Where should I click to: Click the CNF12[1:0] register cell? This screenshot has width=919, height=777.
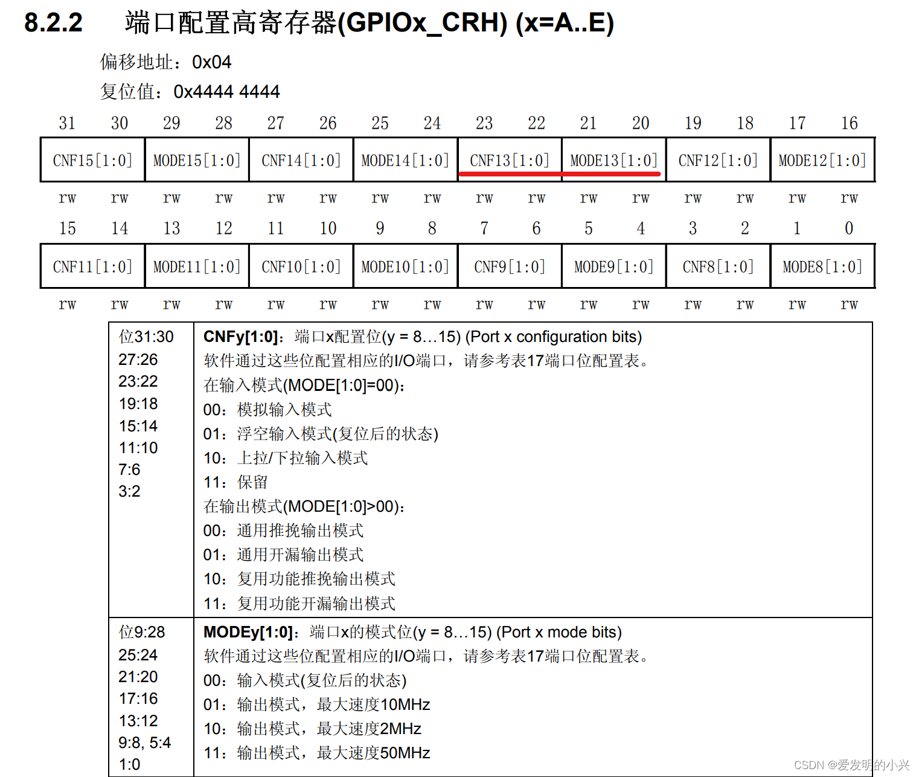pyautogui.click(x=718, y=160)
